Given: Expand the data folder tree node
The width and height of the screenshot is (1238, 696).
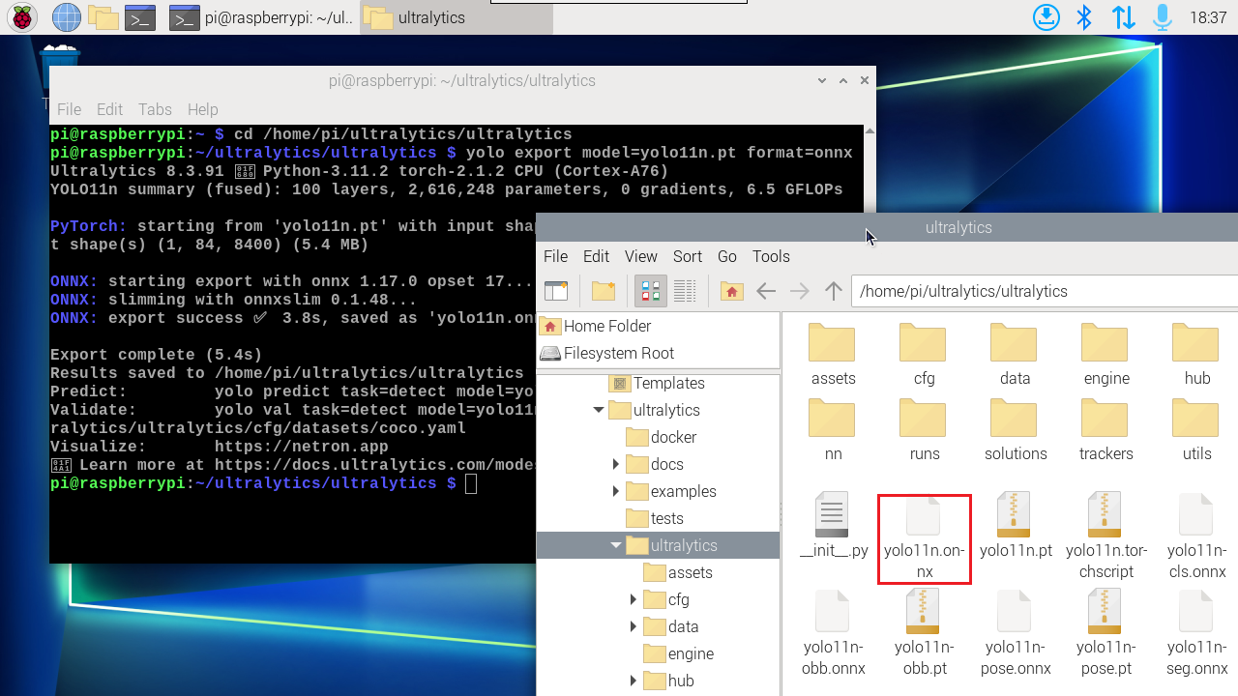Looking at the screenshot, I should pyautogui.click(x=634, y=626).
